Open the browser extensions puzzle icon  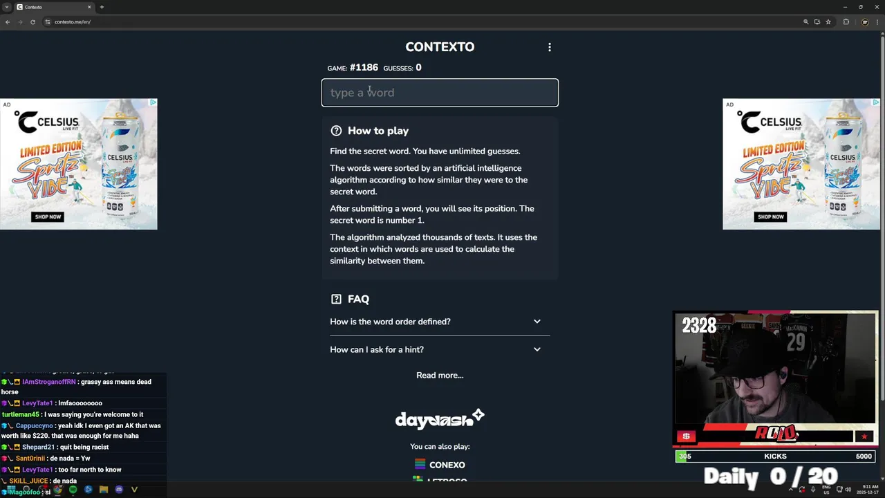point(846,21)
